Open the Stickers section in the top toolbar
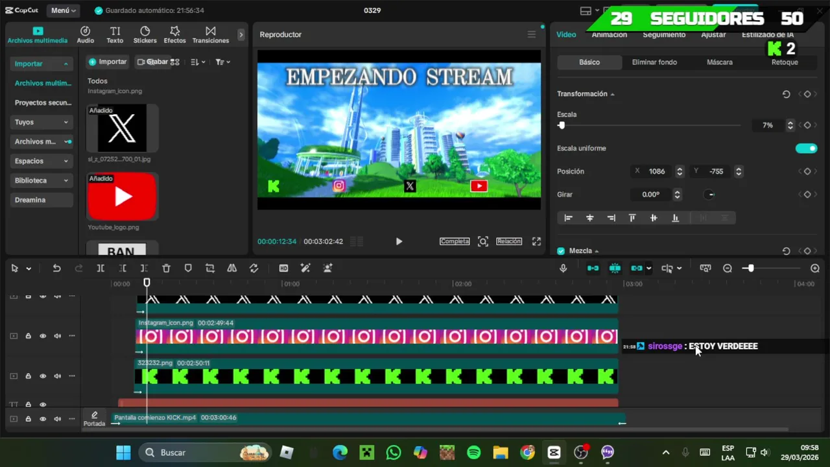The image size is (830, 467). click(x=145, y=35)
